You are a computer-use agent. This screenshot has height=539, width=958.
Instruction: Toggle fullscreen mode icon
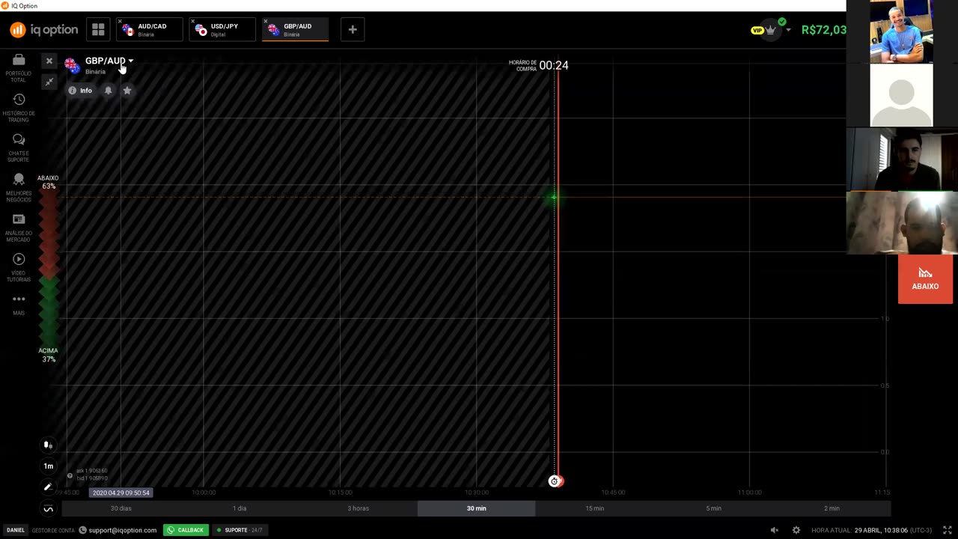[947, 530]
